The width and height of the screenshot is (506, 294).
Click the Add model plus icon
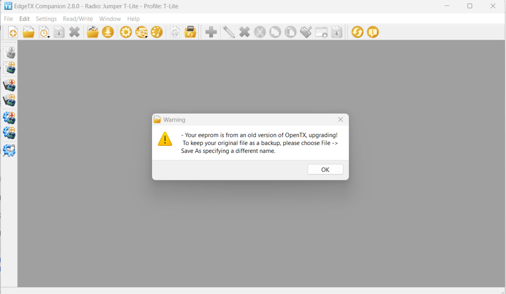(x=211, y=32)
